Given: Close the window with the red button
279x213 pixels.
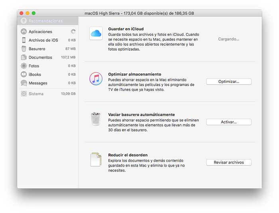Looking at the screenshot, I should pos(22,13).
